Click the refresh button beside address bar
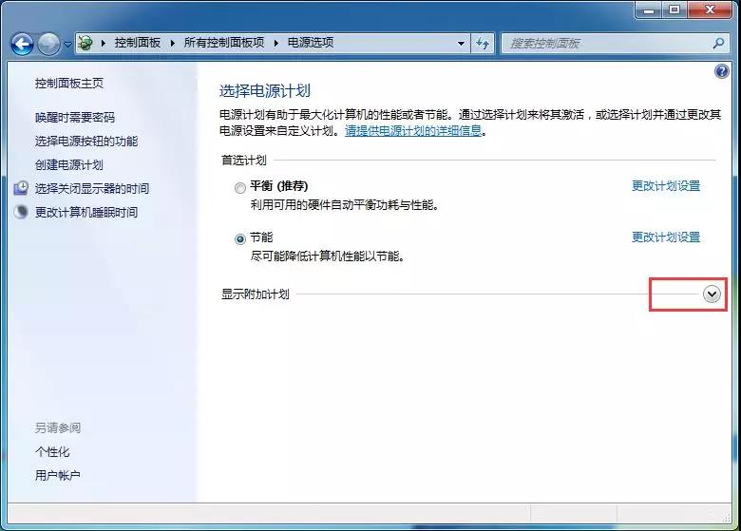This screenshot has height=531, width=741. pyautogui.click(x=484, y=43)
